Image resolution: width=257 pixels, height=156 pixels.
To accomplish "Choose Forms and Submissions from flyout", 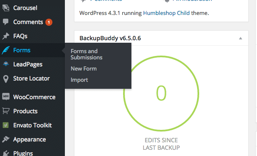I will tap(86, 54).
